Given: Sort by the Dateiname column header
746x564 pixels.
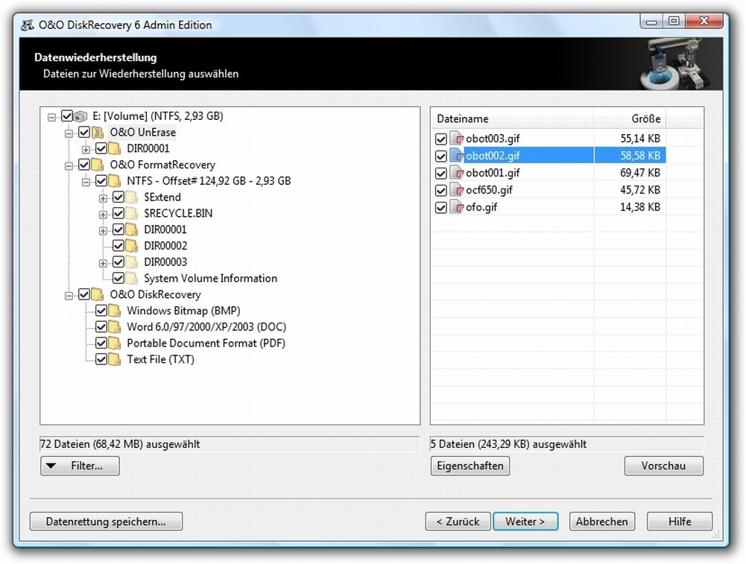Looking at the screenshot, I should [513, 118].
